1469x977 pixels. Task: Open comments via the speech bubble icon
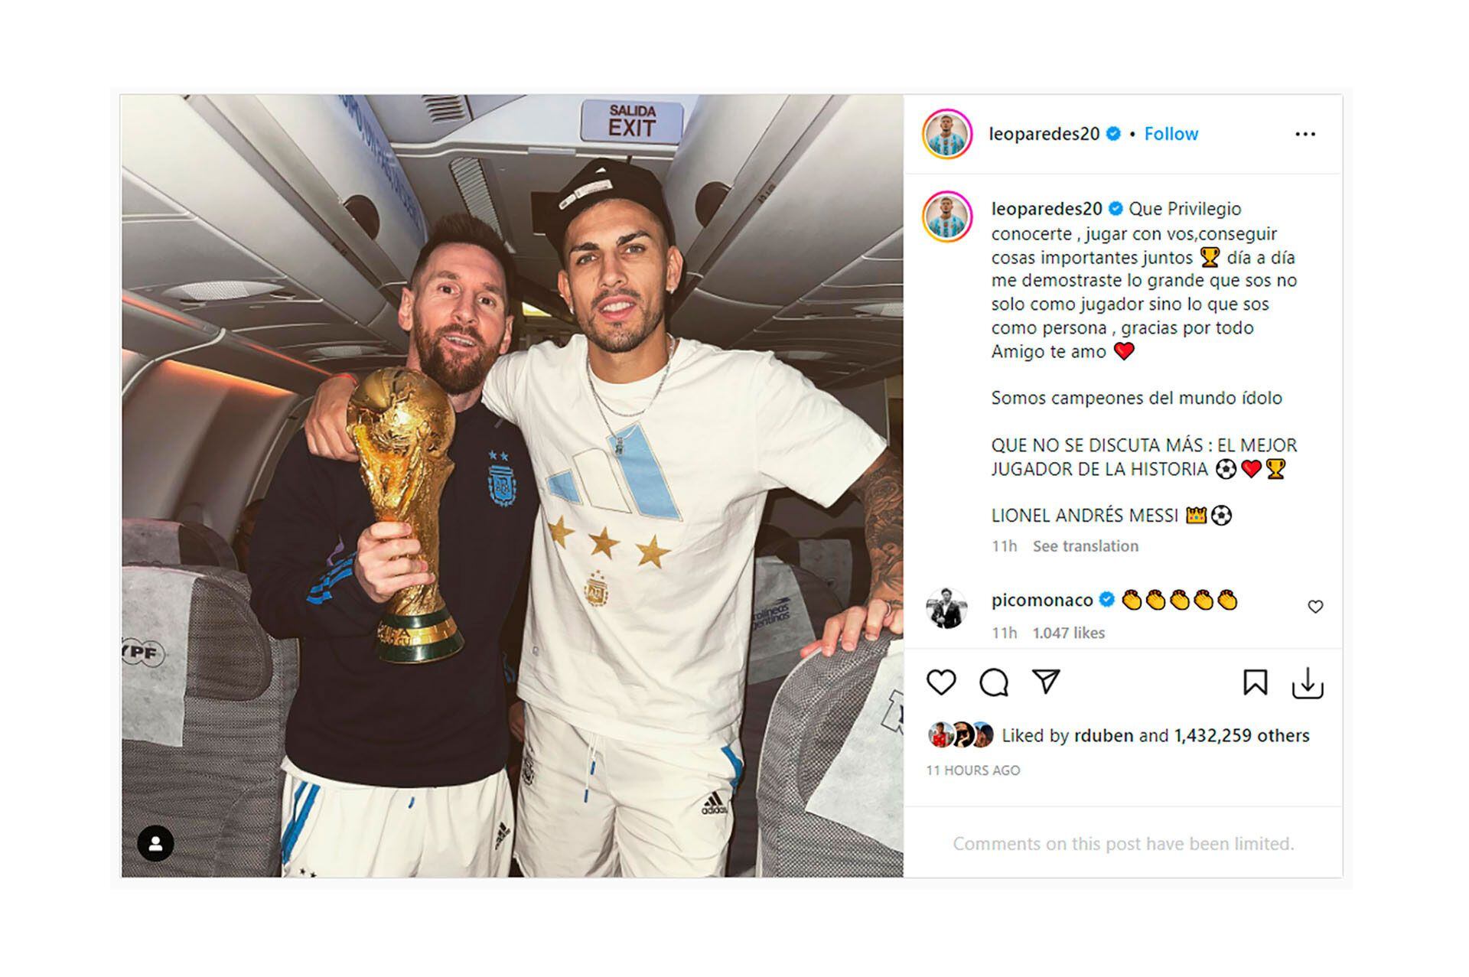[x=994, y=682]
